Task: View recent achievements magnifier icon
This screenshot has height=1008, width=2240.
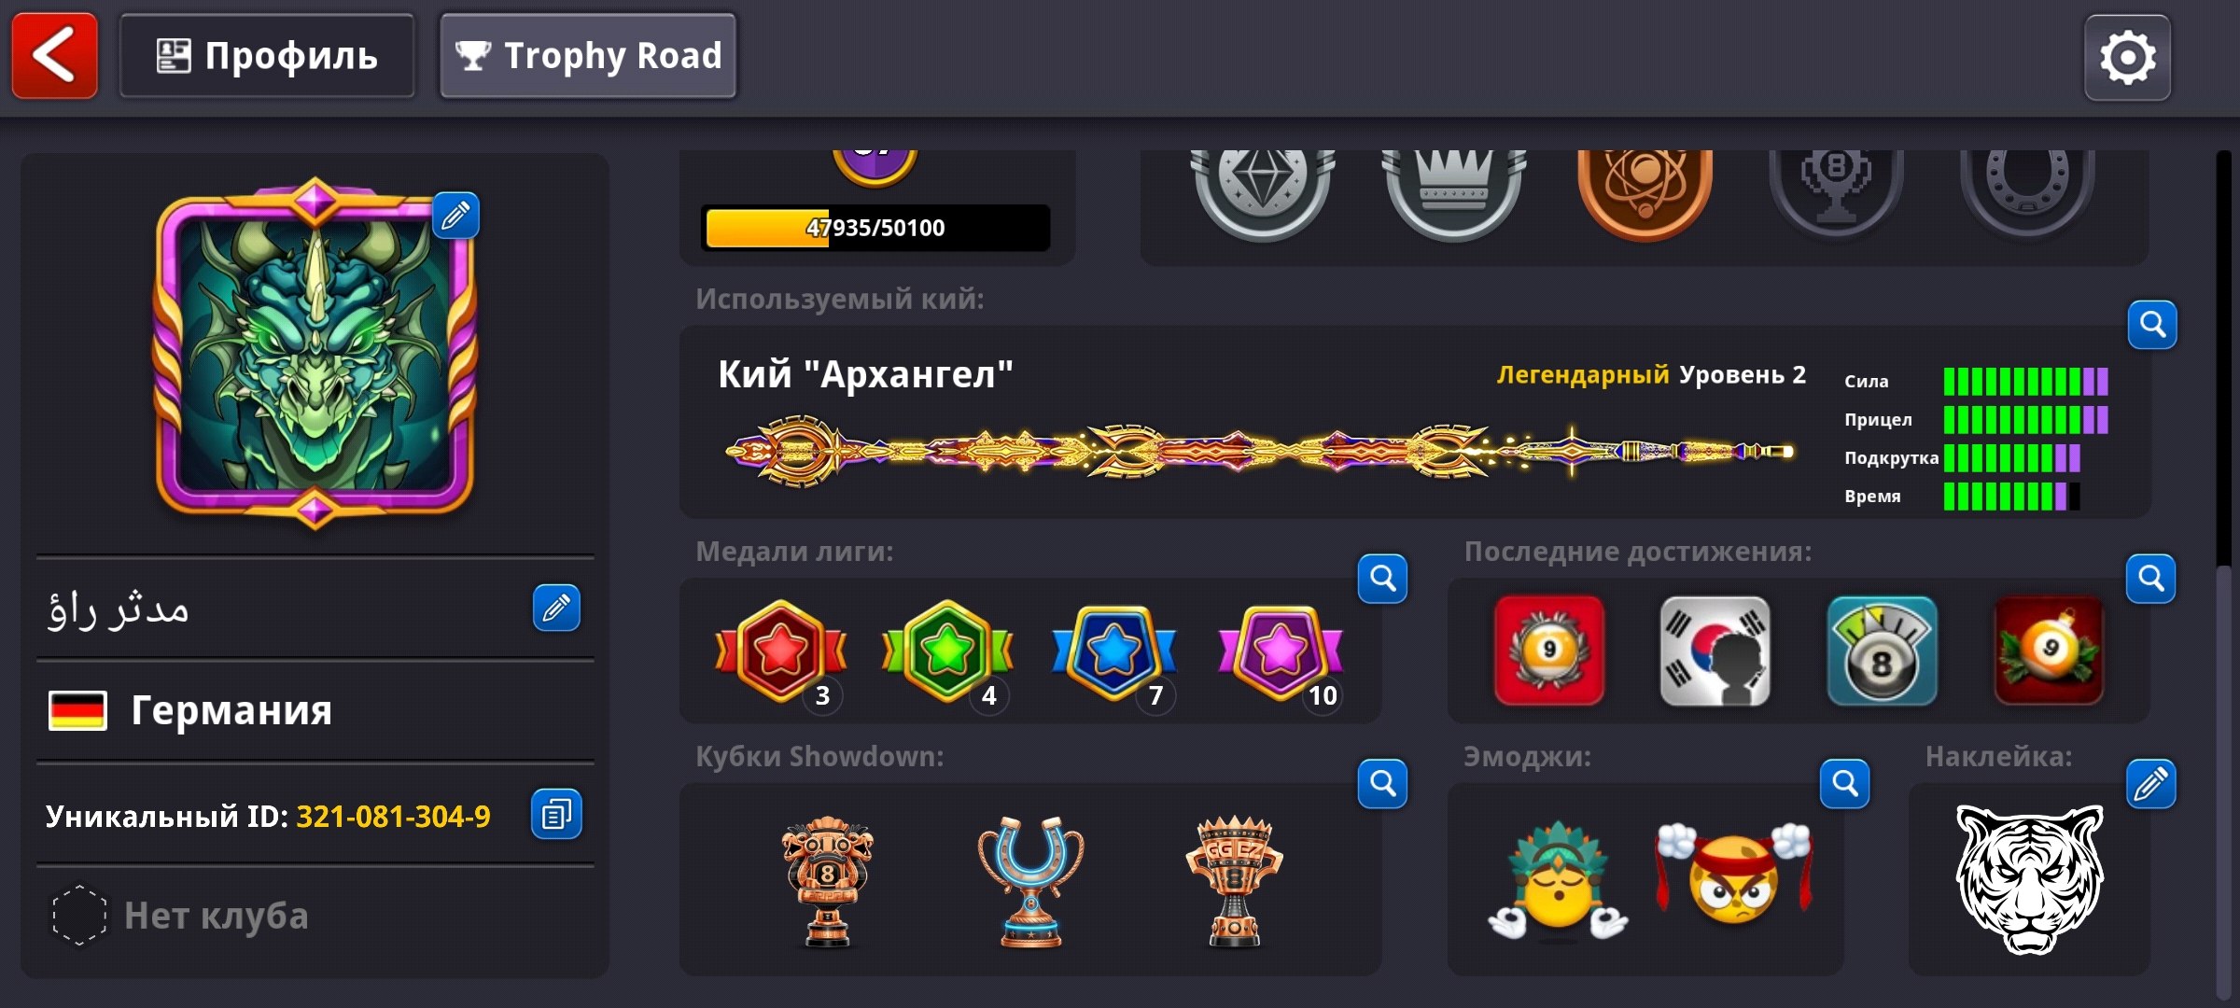Action: 2150,580
